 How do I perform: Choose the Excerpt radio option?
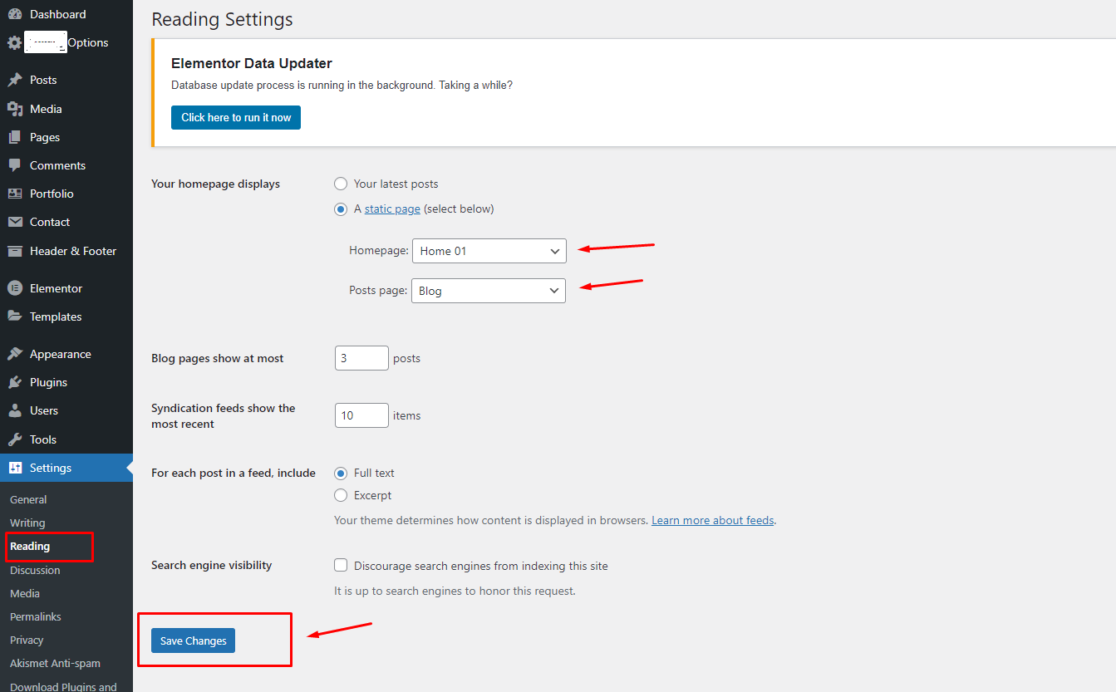pos(341,495)
